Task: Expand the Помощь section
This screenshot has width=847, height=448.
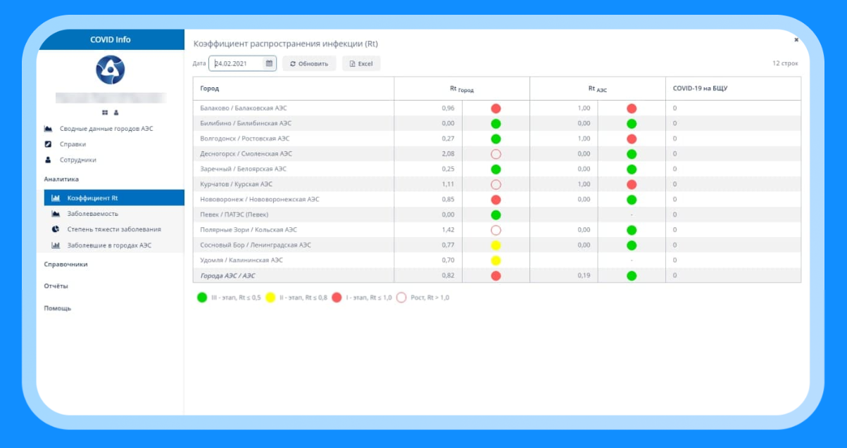Action: (57, 308)
